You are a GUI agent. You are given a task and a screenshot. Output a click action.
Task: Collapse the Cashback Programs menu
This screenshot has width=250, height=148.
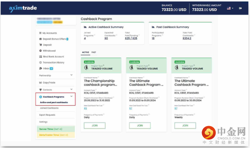click(x=71, y=97)
